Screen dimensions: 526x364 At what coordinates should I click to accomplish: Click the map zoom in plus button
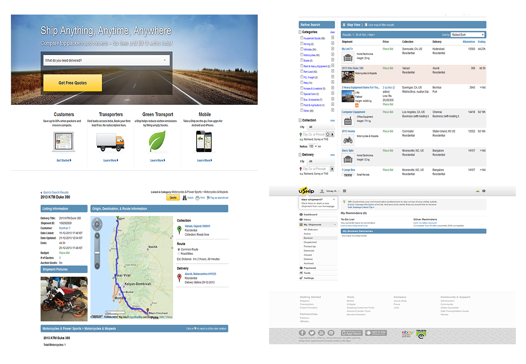click(x=97, y=235)
